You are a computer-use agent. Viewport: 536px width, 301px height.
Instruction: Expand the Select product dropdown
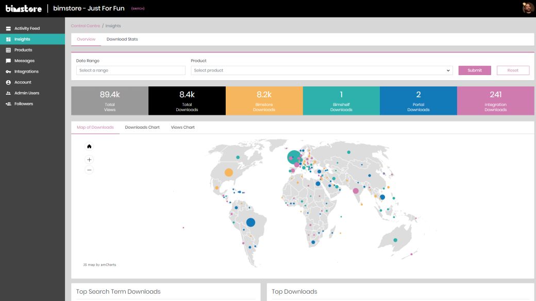click(322, 70)
